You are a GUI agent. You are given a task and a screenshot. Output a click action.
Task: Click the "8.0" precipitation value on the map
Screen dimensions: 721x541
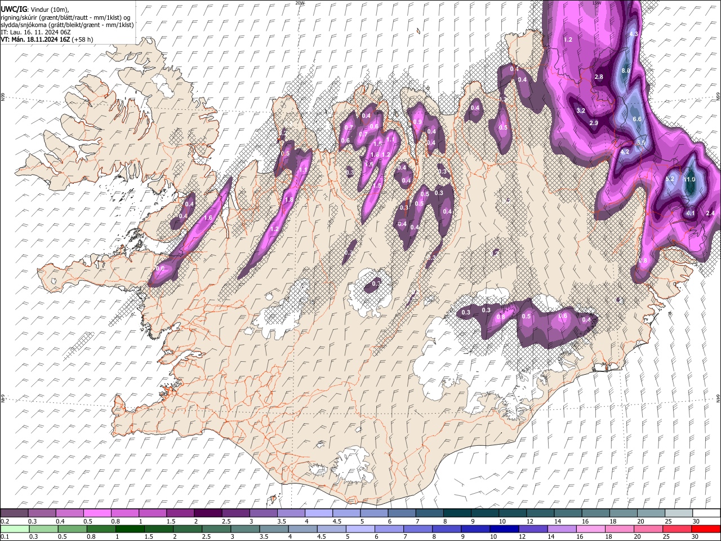coord(626,71)
